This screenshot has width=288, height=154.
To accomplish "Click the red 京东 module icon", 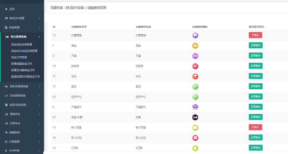I will tap(195, 76).
